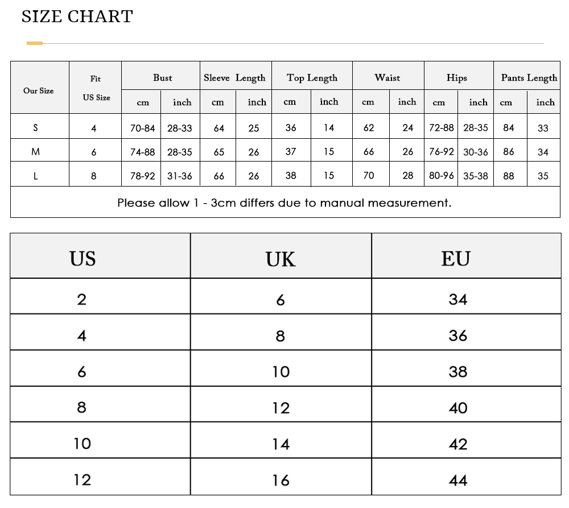Select the EU size 44 cell
Image resolution: width=569 pixels, height=508 pixels.
coord(458,481)
